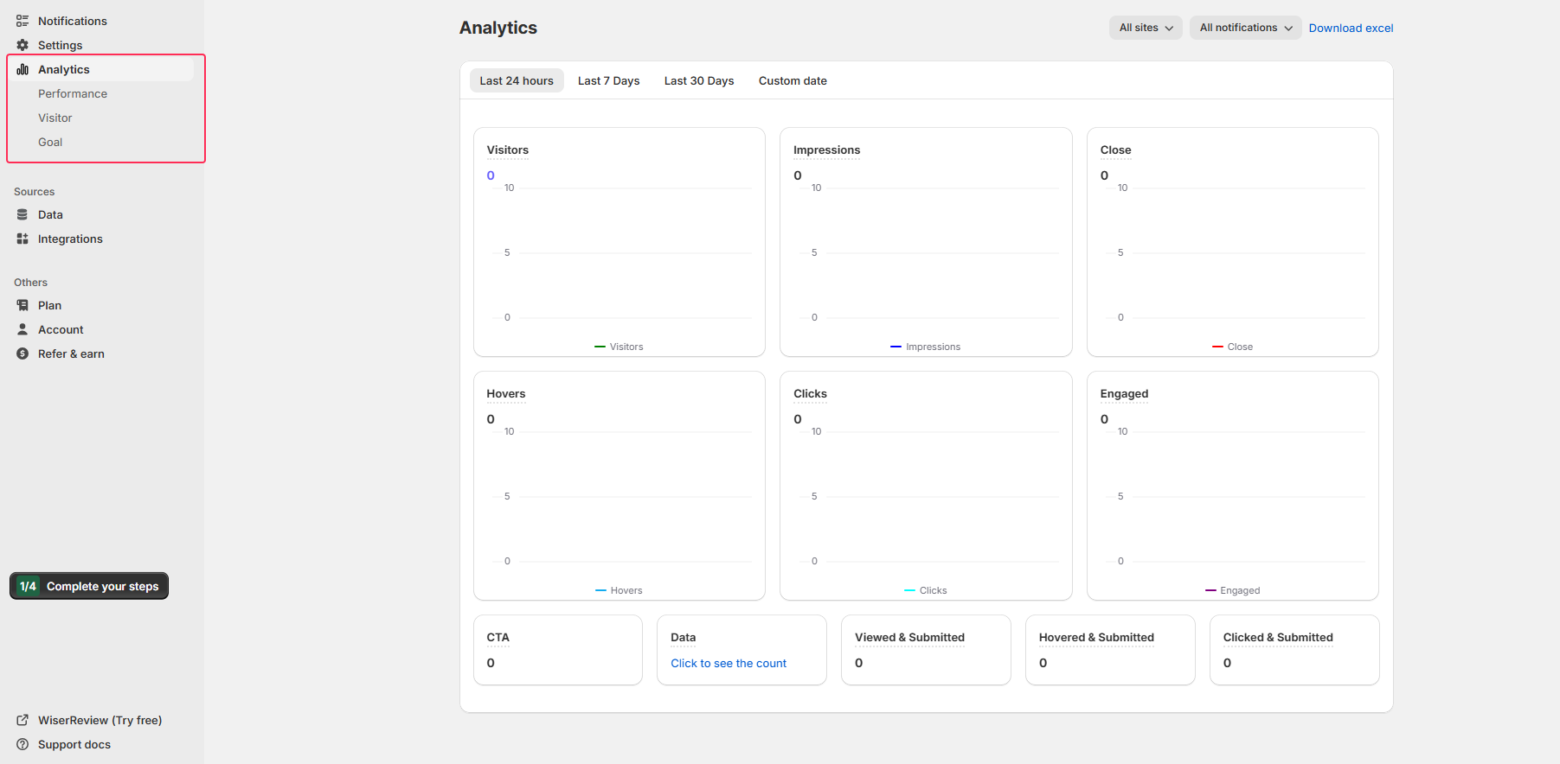Click 'Click to see the count' link
Image resolution: width=1560 pixels, height=764 pixels.
(x=729, y=663)
